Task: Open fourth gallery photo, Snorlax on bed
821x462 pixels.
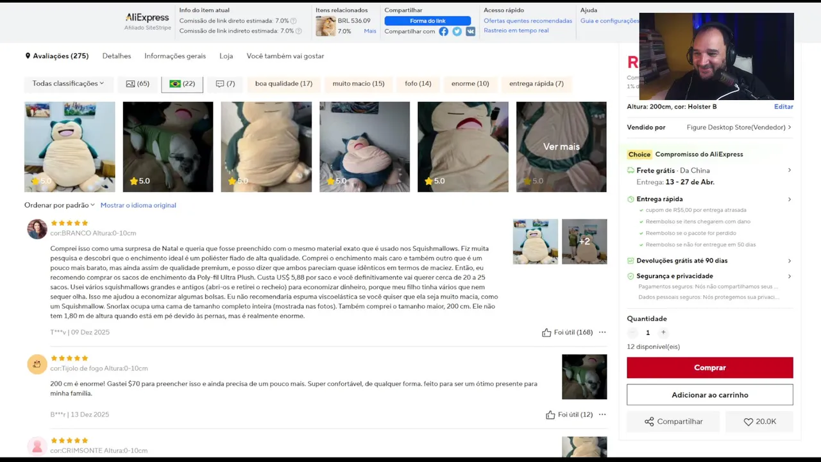Action: pyautogui.click(x=364, y=147)
